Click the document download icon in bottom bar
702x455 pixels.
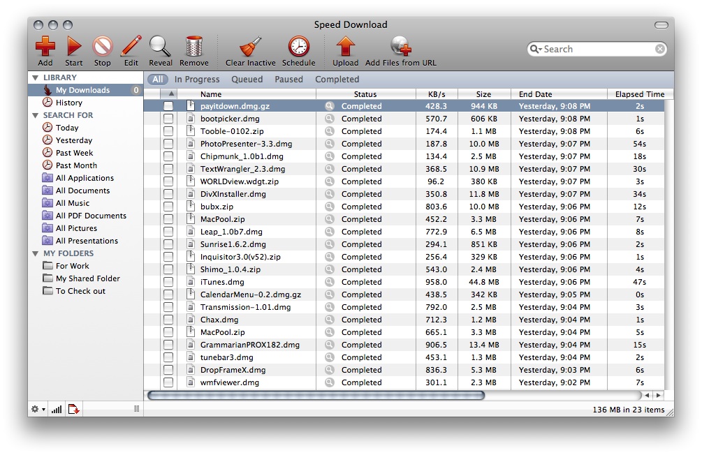tap(74, 409)
